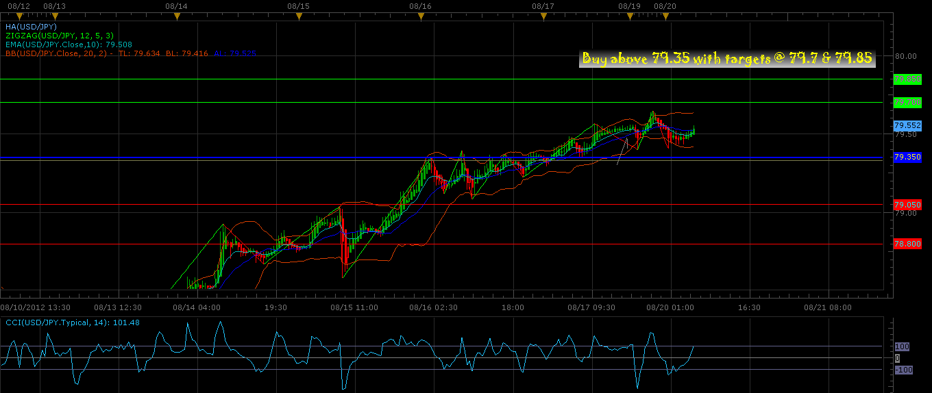Image resolution: width=932 pixels, height=393 pixels.
Task: Click the 08/14 date marker triangle
Action: click(x=177, y=16)
